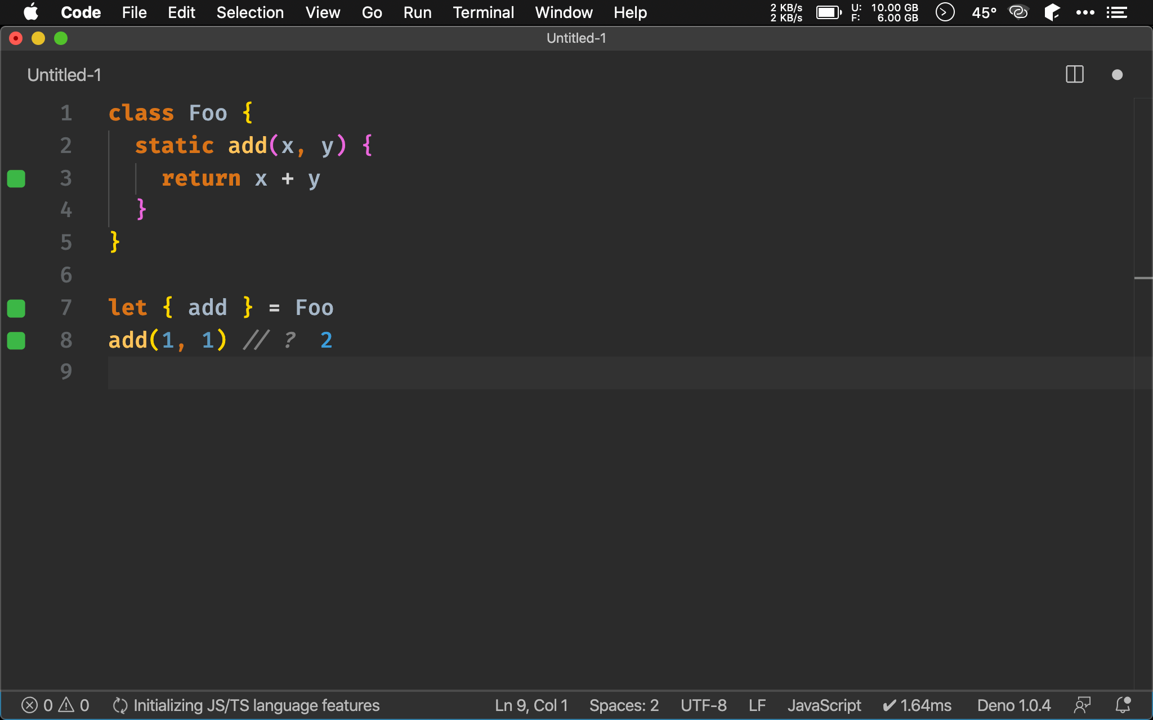Click the 1.64ms execution time status
Image resolution: width=1153 pixels, height=720 pixels.
click(x=917, y=705)
